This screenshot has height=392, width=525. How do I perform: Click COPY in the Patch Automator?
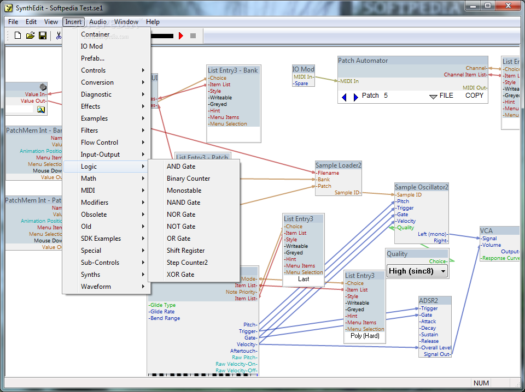pos(474,96)
